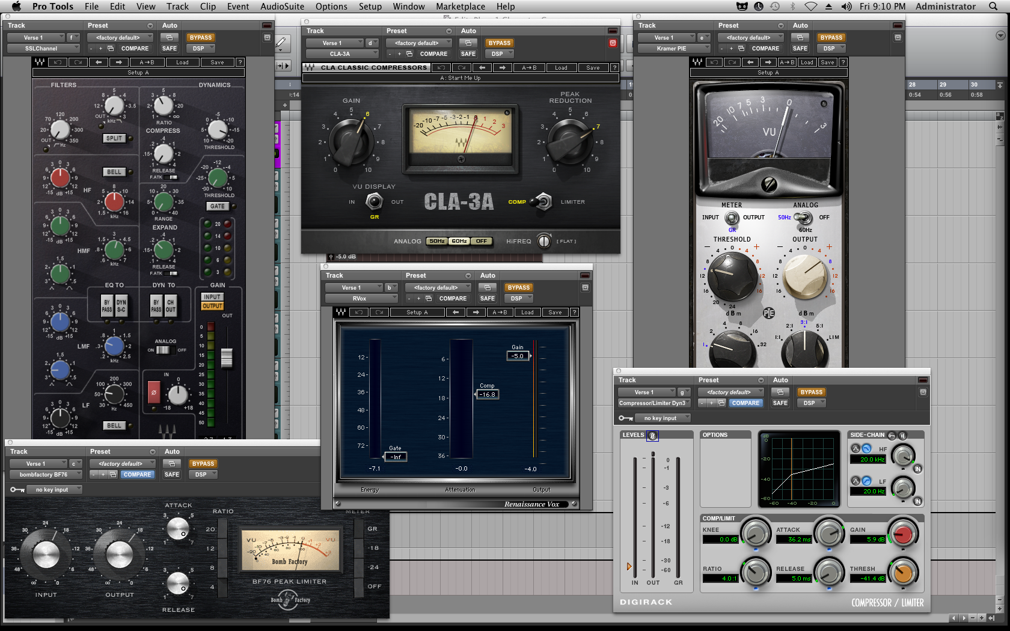Click Save in the RVox Waves toolbar
The width and height of the screenshot is (1010, 631).
555,312
